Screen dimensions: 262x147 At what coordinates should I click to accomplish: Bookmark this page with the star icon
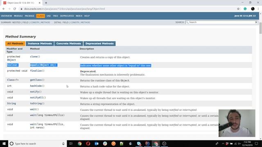tap(238, 9)
